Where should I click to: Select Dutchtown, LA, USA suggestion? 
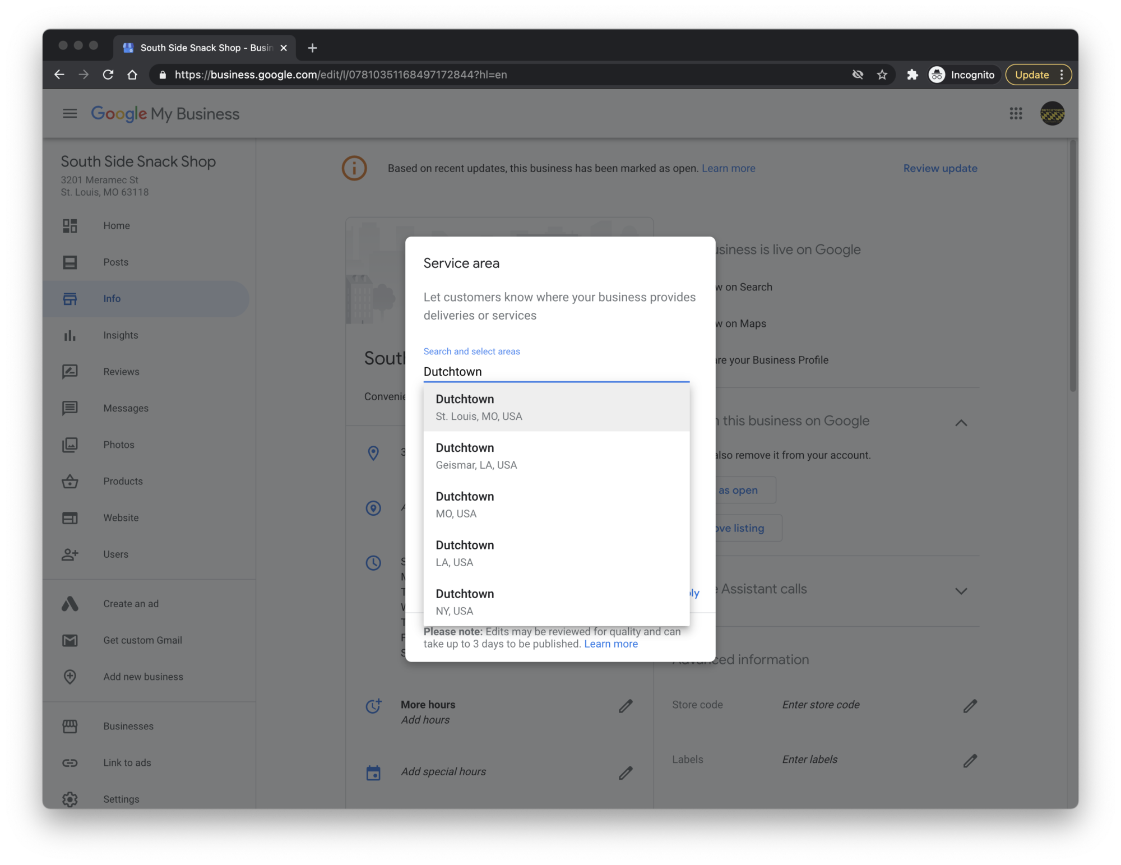[556, 553]
